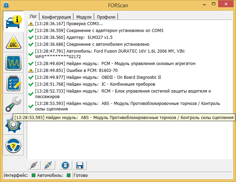Minimize the FORScan window
This screenshot has width=236, height=182.
[x=204, y=5]
